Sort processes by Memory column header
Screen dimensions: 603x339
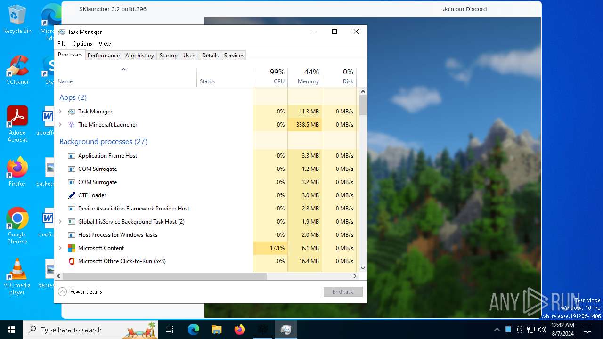coord(305,77)
